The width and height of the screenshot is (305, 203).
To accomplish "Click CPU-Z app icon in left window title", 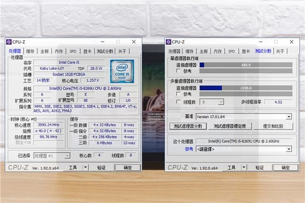I will point(9,42).
